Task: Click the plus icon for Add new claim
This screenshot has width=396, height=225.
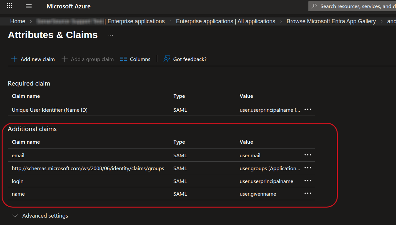Action: tap(14, 59)
